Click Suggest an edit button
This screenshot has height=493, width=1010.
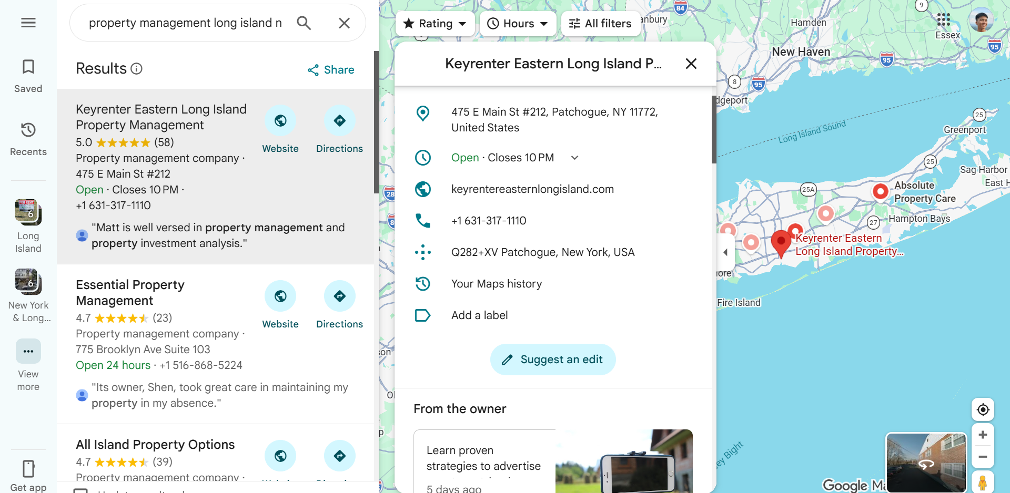553,360
